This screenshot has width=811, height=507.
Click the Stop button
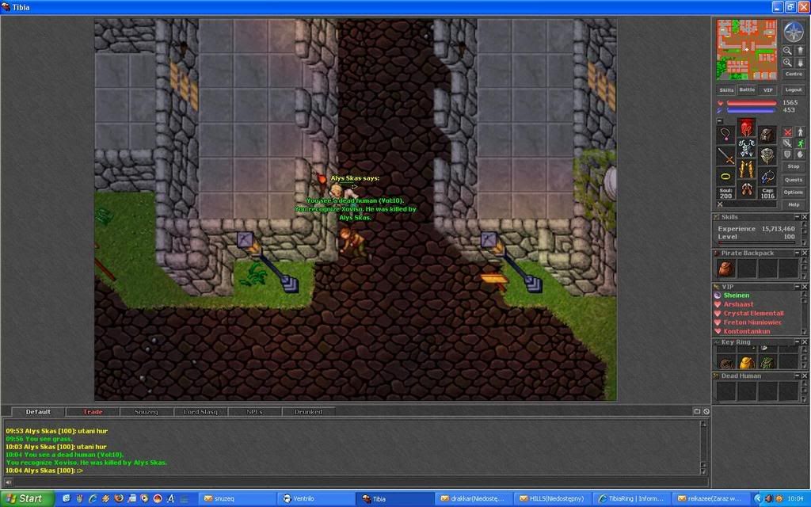(x=794, y=166)
